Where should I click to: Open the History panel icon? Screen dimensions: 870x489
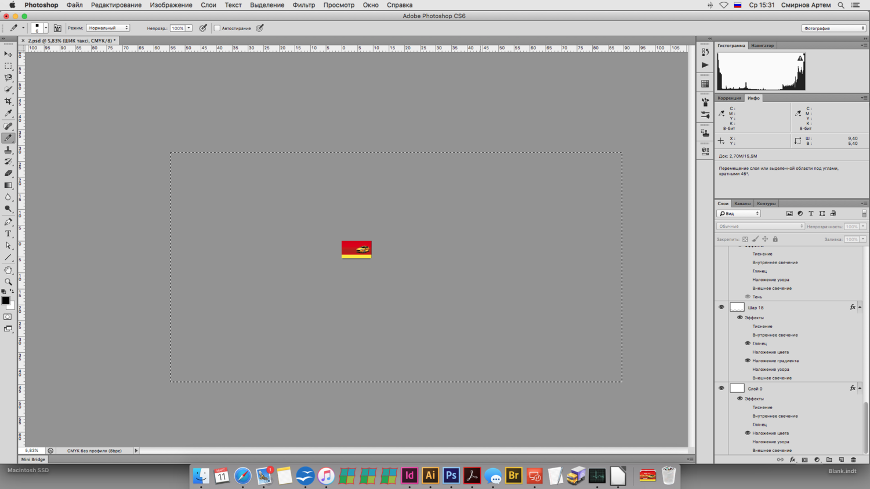705,52
